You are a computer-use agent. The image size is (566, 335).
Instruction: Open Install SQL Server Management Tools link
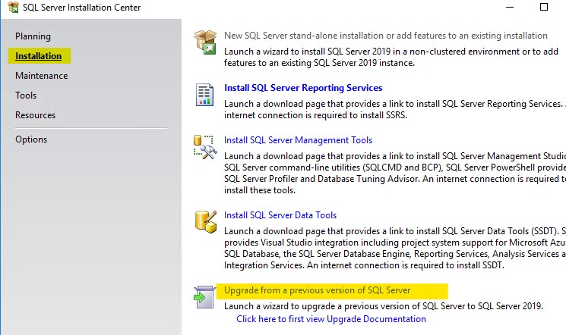(x=298, y=140)
